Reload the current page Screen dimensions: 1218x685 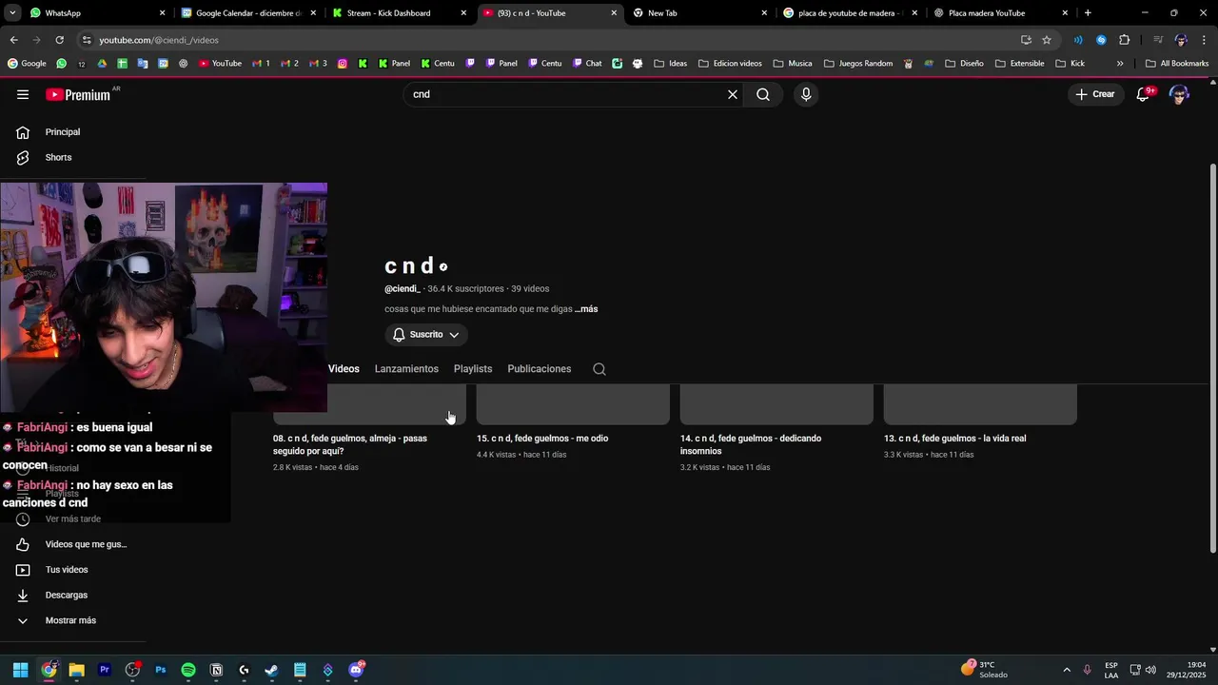pos(59,40)
